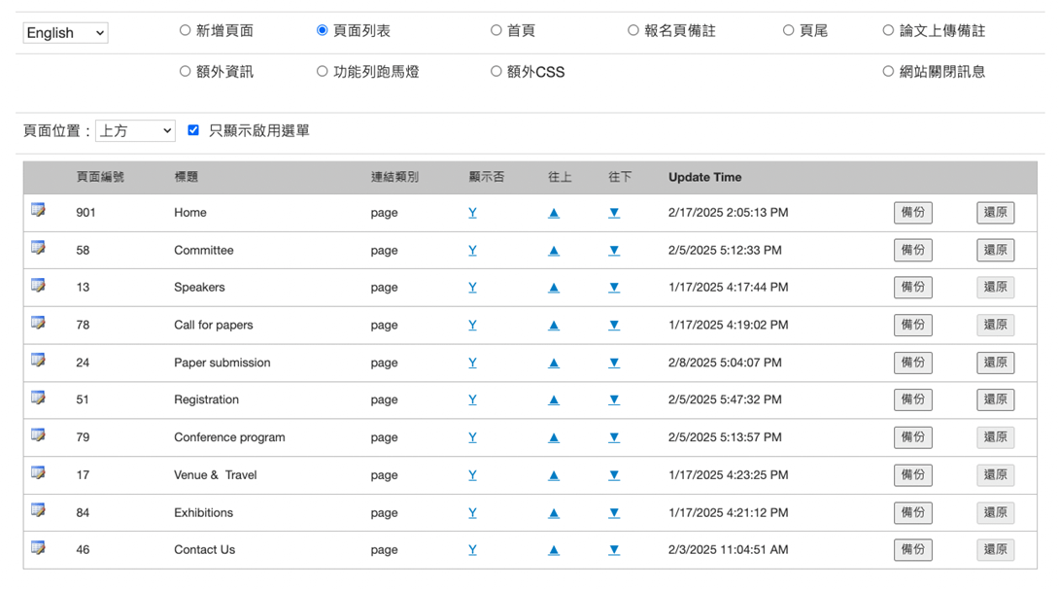Select the 新增頁面 radio option
This screenshot has width=1059, height=589.
coord(185,30)
